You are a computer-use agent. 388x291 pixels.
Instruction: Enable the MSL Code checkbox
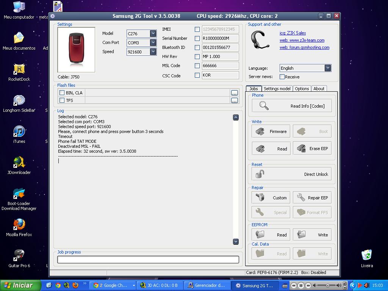pos(197,66)
